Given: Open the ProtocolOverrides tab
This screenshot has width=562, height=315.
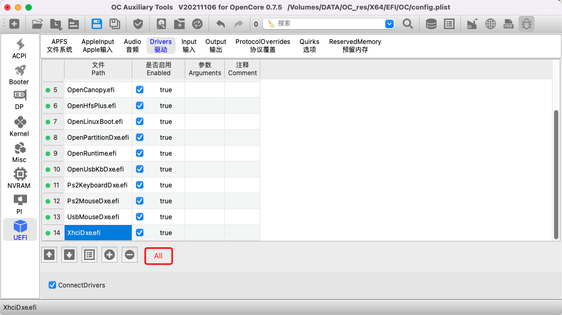Looking at the screenshot, I should [x=263, y=46].
